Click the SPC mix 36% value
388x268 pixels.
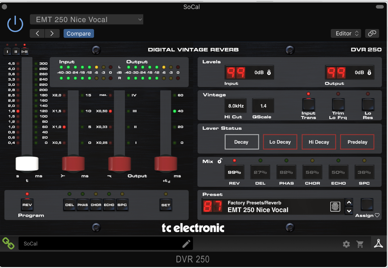[364, 172]
